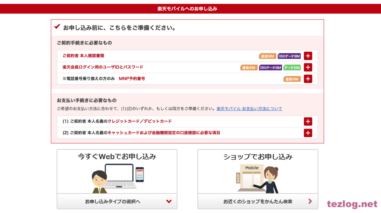
Task: Expand the キャッシュカード row plus icon
Action: pos(308,133)
